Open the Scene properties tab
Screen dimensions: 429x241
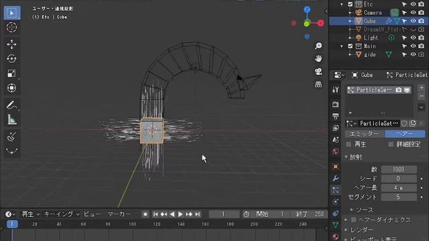[x=335, y=140]
